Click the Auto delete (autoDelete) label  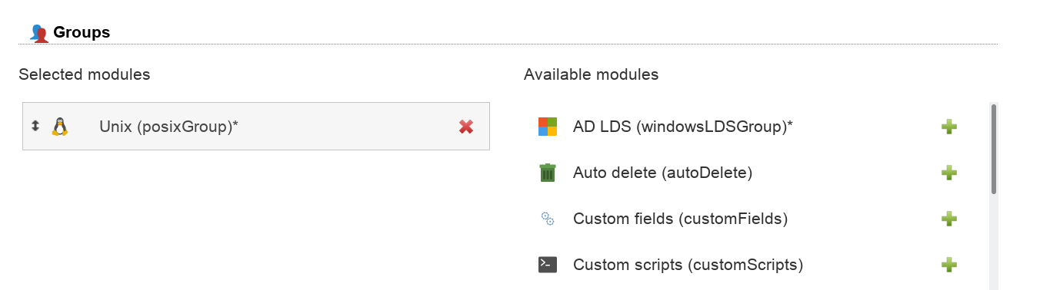[662, 173]
